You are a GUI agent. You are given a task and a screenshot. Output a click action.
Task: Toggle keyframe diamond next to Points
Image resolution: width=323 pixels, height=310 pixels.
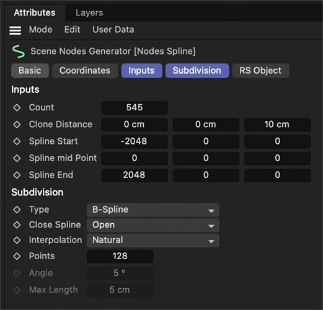click(17, 256)
